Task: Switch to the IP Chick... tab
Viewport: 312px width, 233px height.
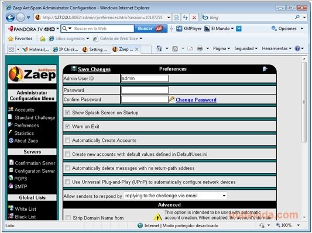Action: coord(66,50)
